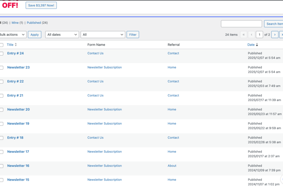Switch to the Mine view
The height and width of the screenshot is (188, 283).
[x=15, y=23]
